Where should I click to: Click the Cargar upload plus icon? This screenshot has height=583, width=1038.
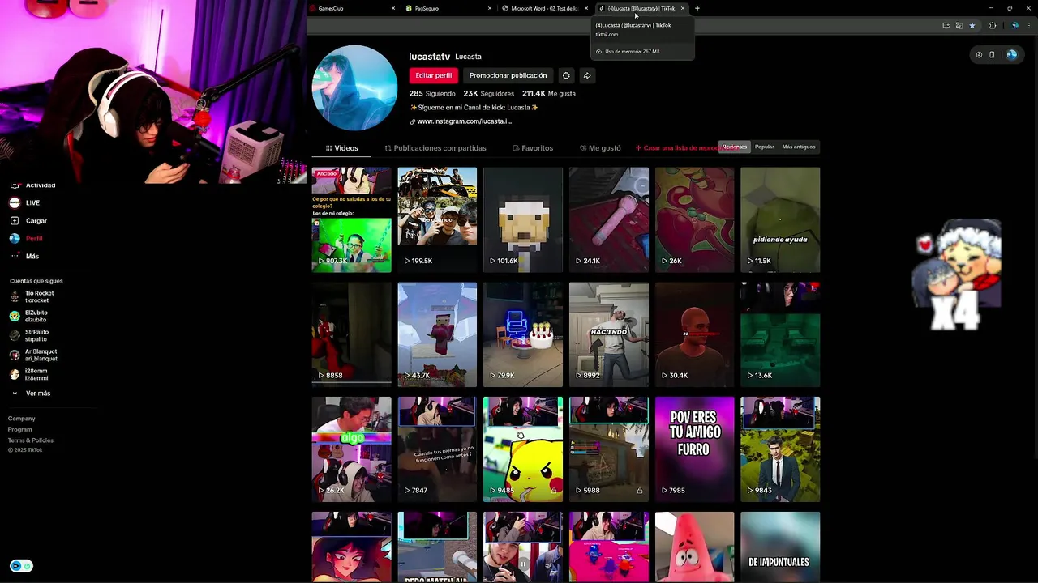tap(14, 220)
